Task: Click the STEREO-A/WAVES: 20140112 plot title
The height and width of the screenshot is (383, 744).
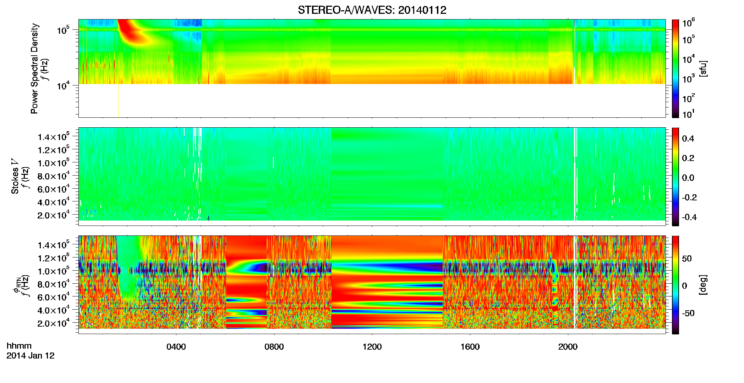Action: coord(372,10)
